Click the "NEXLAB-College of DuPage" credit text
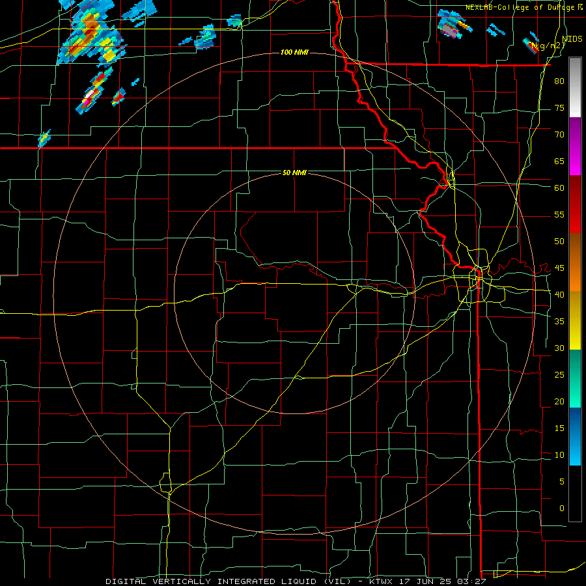 521,7
